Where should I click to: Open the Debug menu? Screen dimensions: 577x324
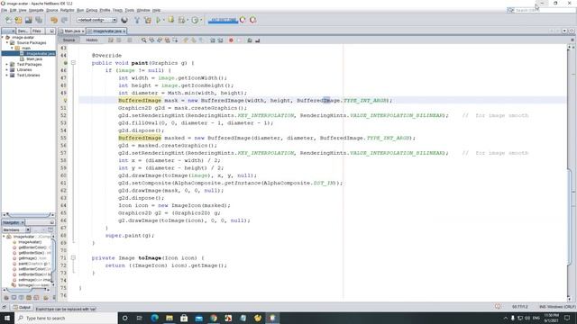[92, 10]
